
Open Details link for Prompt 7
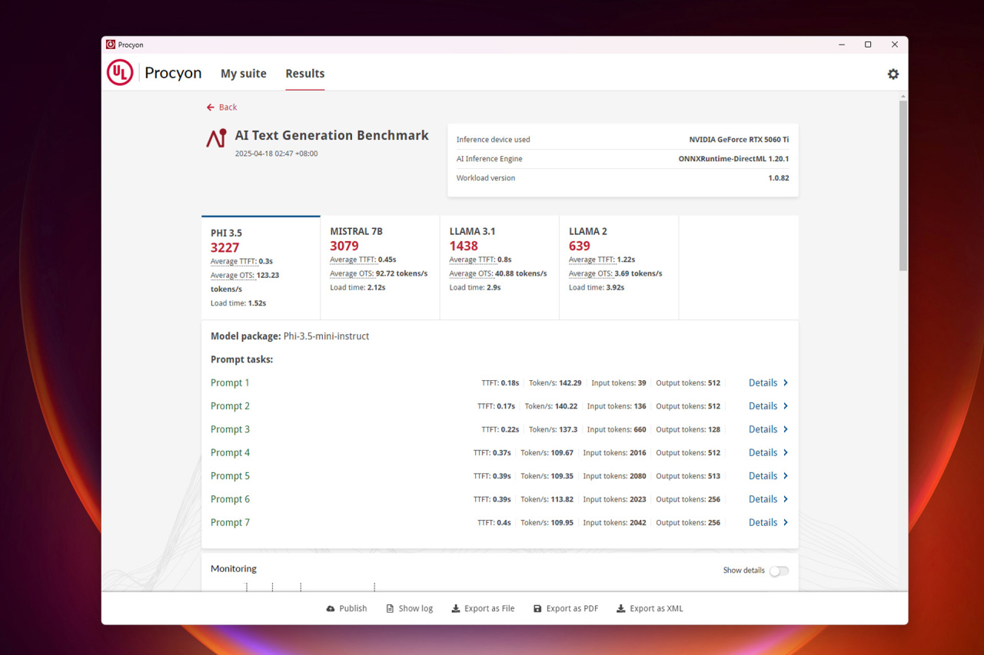tap(763, 523)
